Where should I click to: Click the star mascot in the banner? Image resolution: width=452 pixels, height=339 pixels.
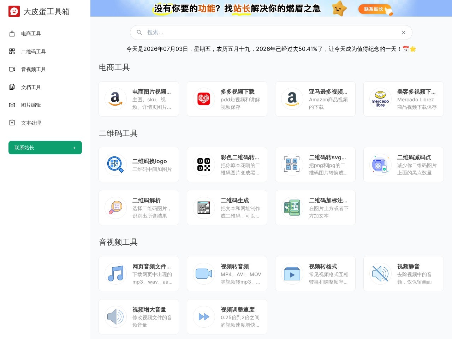pyautogui.click(x=339, y=8)
